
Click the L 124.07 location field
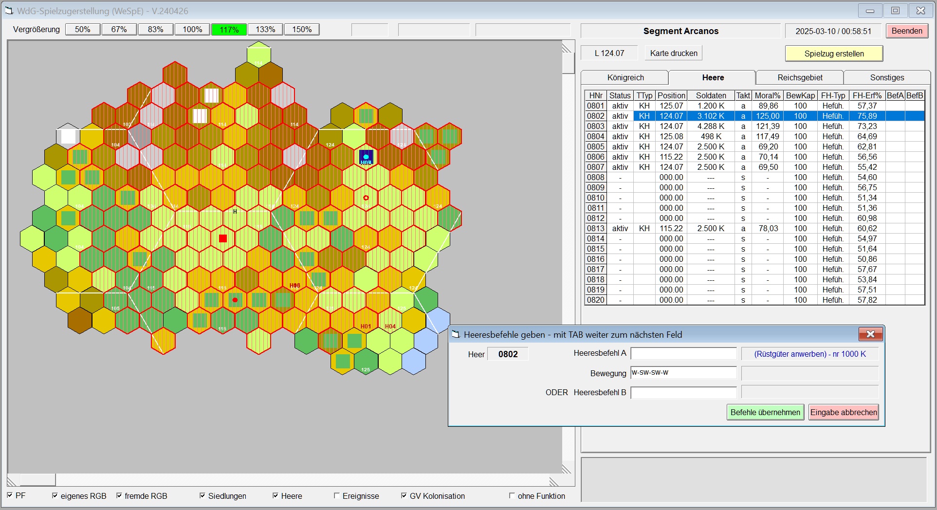pyautogui.click(x=609, y=53)
